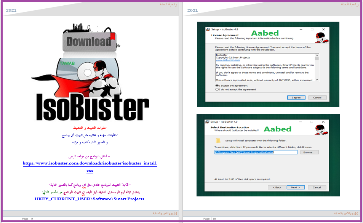Click the folder icon in destination dialog
363x223 pixels.
pos(218,141)
